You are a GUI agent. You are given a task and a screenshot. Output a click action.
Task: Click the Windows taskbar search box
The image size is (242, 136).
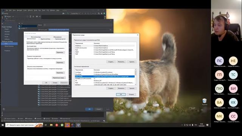coord(24,125)
